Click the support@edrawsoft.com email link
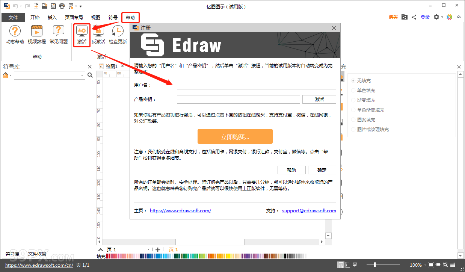This screenshot has width=465, height=272. click(309, 211)
